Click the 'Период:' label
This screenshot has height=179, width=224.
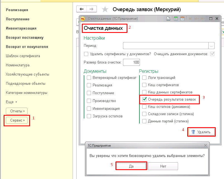[90, 46]
